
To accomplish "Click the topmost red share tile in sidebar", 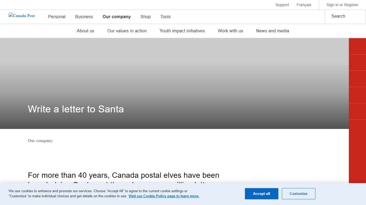I will (x=357, y=46).
